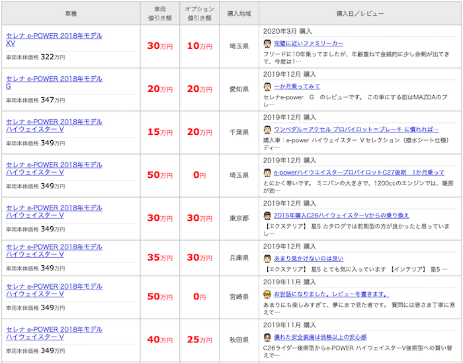Click the 千葉県 region cell

coord(239,132)
